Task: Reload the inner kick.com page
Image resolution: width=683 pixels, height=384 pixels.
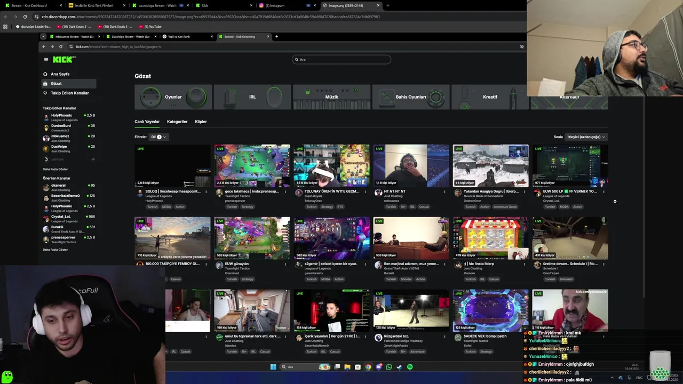Action: pyautogui.click(x=60, y=46)
